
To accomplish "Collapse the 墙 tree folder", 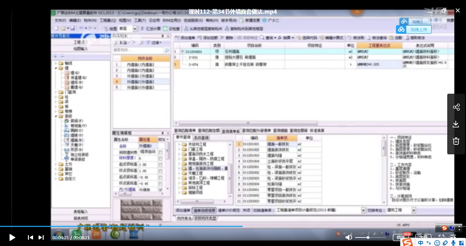I will [x=56, y=68].
